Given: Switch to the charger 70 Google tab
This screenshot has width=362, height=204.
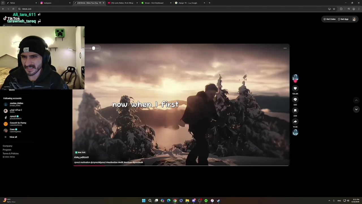Looking at the screenshot, I should click(190, 3).
